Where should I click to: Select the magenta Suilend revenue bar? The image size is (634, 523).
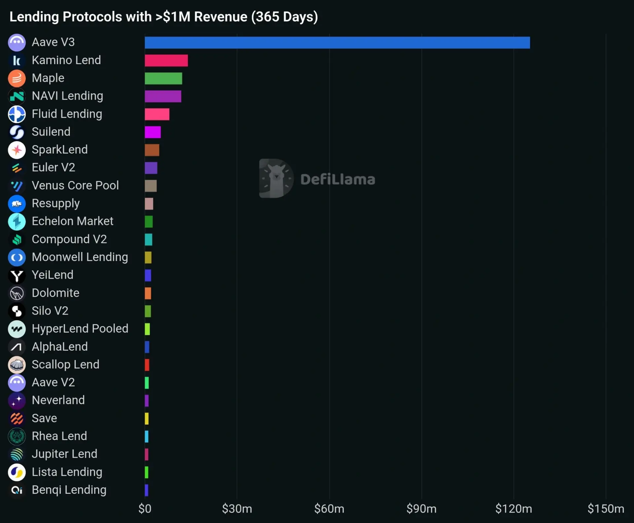click(153, 132)
